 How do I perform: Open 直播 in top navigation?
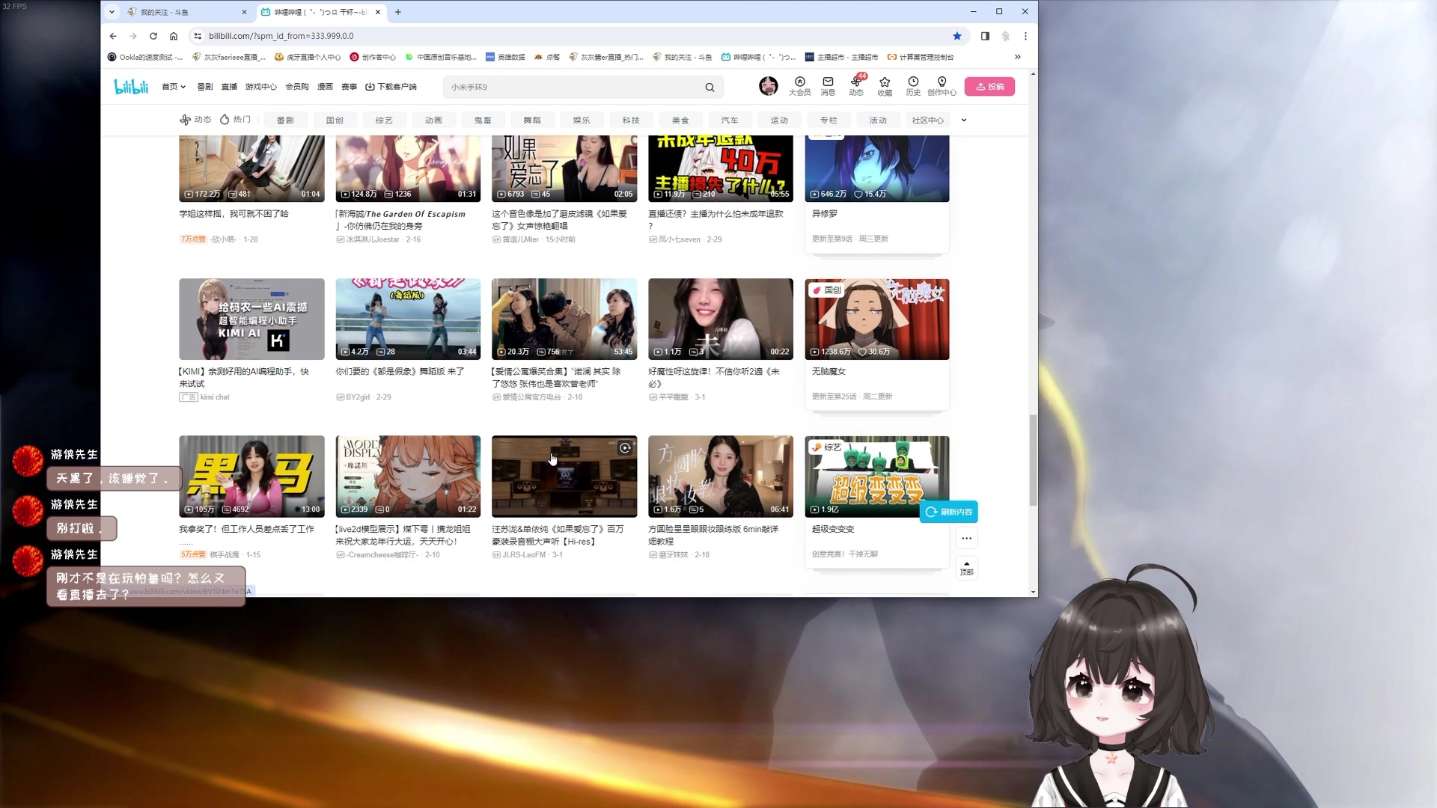click(x=229, y=87)
